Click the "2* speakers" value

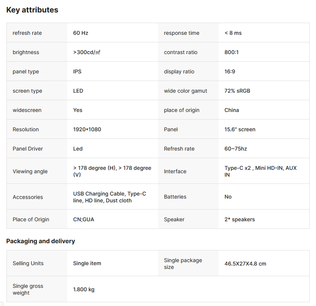[x=240, y=219]
